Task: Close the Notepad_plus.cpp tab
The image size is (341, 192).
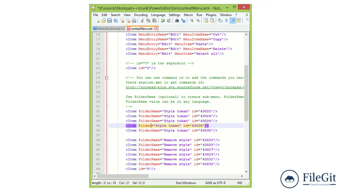Action: (x=123, y=29)
